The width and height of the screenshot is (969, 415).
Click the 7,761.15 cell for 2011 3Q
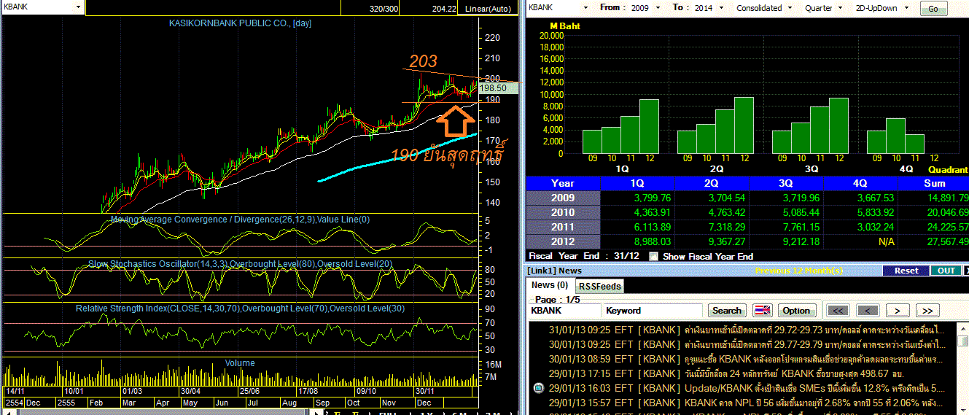click(x=785, y=227)
